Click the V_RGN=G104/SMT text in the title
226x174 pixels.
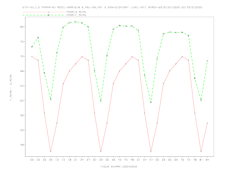click(117, 7)
